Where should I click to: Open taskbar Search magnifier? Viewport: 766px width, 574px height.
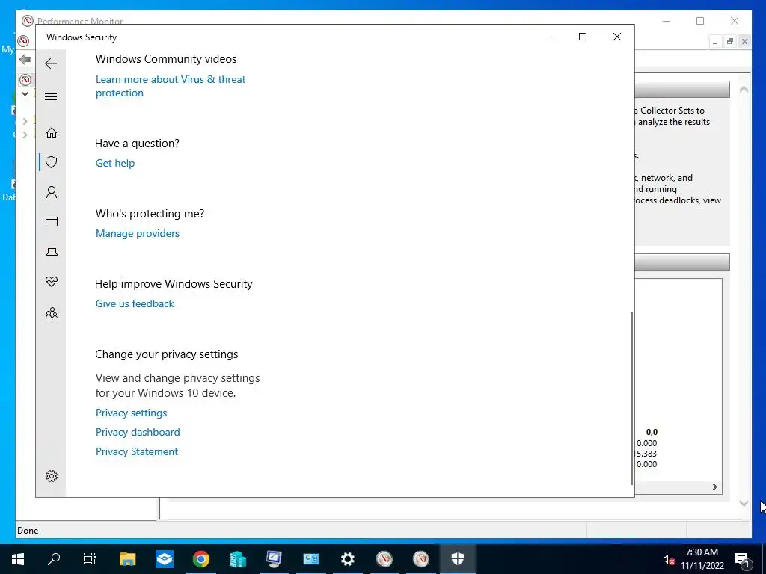(x=54, y=559)
